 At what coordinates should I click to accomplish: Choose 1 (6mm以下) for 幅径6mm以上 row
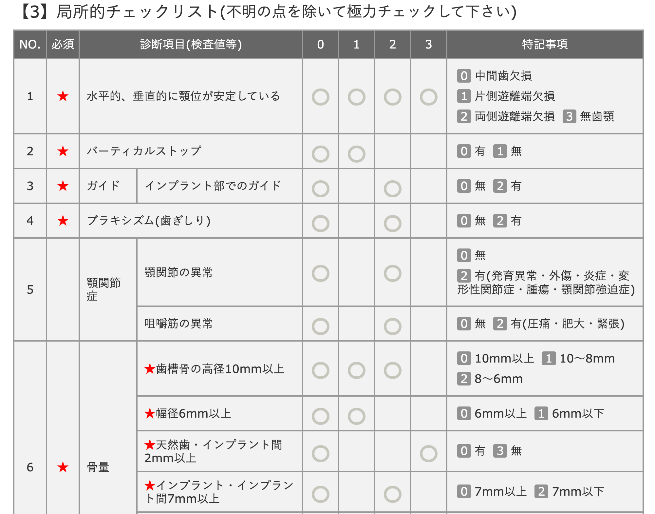[x=356, y=416]
